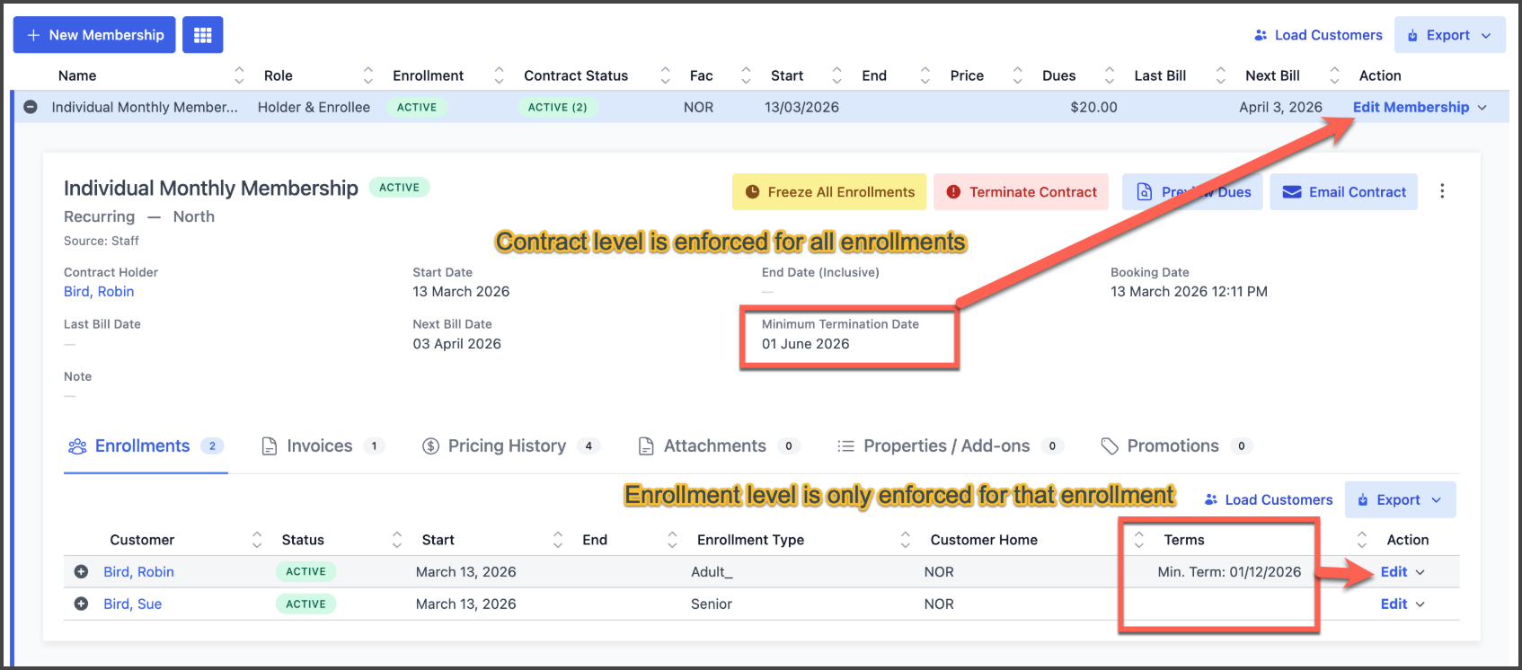Open the Pricing History tab

coord(507,446)
